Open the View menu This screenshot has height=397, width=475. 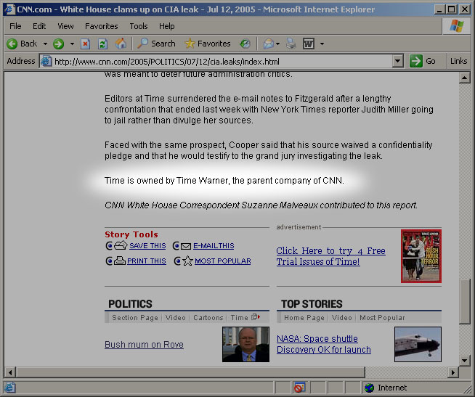tap(66, 26)
